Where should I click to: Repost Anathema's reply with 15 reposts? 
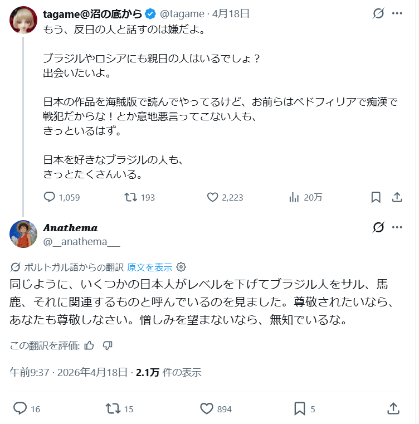coord(113,408)
